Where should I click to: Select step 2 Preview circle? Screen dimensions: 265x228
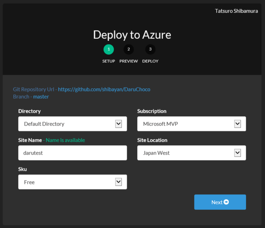[129, 49]
